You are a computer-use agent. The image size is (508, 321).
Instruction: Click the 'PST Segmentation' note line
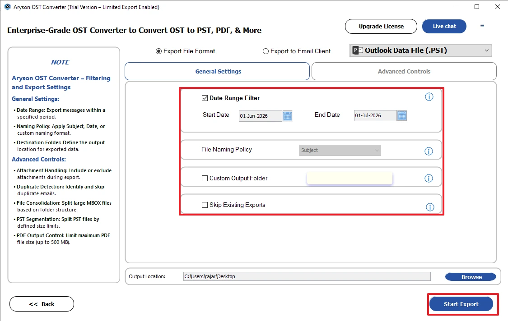[58, 222]
